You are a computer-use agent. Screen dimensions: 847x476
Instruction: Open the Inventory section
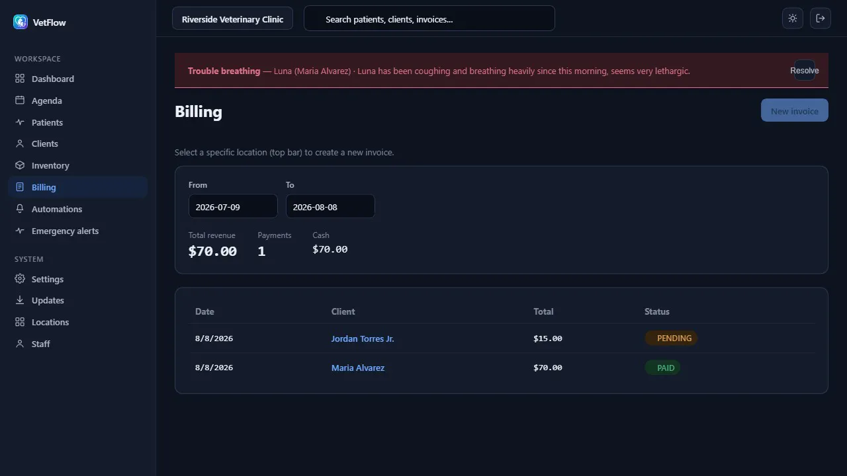pyautogui.click(x=78, y=165)
